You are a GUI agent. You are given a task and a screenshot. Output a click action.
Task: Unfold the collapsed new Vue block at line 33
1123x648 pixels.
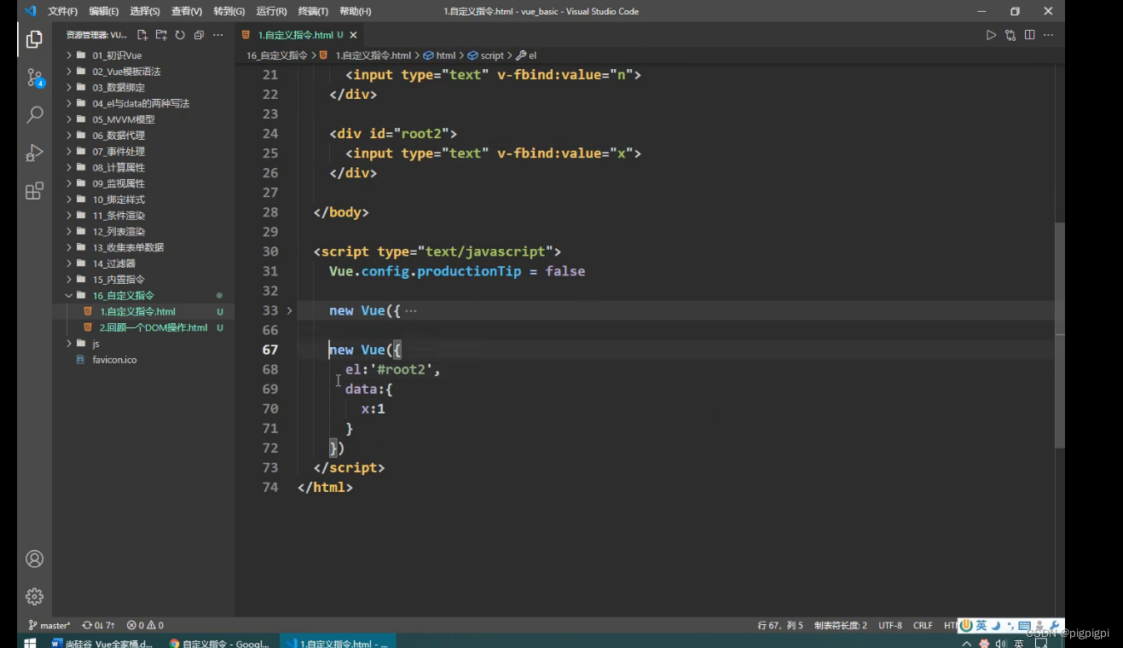pyautogui.click(x=289, y=310)
